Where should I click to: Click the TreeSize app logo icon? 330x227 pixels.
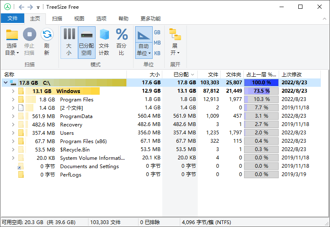click(x=8, y=7)
